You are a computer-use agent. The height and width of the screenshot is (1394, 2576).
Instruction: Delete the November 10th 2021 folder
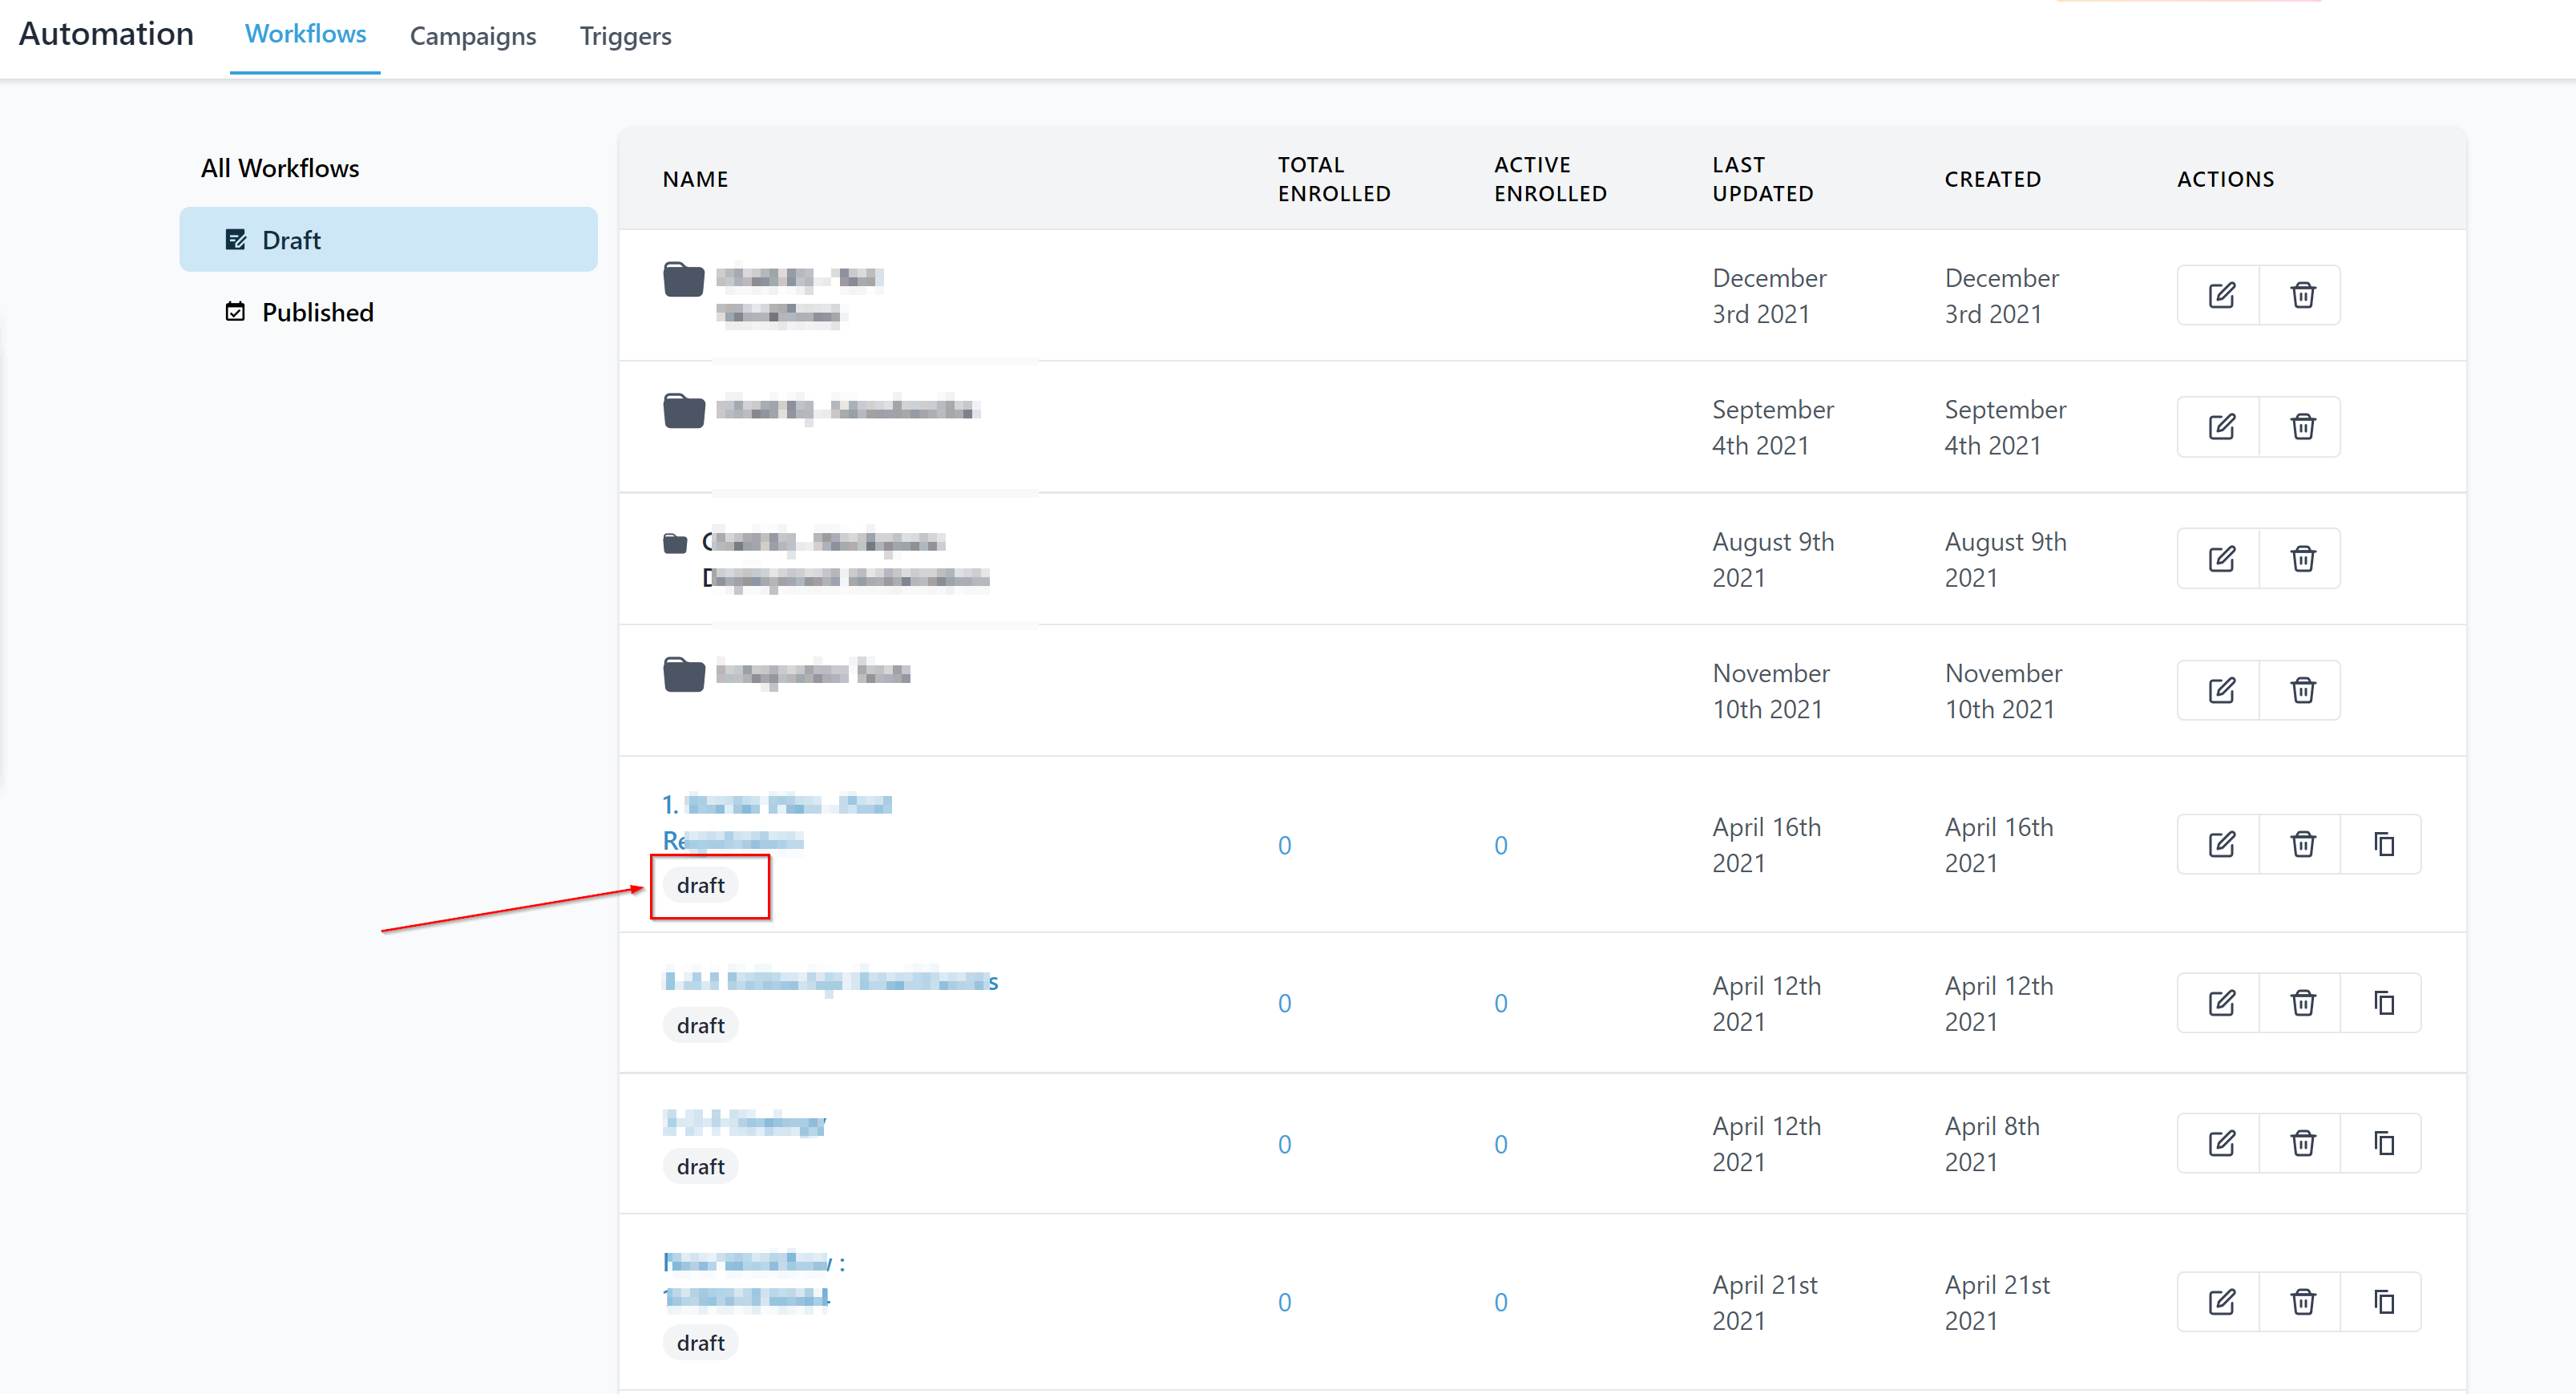pos(2302,690)
